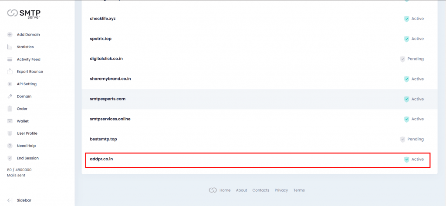Open Need Help
Viewport: 446px width, 206px height.
tap(26, 146)
